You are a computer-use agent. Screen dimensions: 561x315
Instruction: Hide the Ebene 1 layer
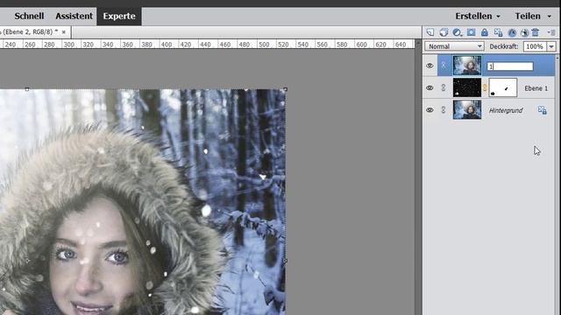pos(430,87)
